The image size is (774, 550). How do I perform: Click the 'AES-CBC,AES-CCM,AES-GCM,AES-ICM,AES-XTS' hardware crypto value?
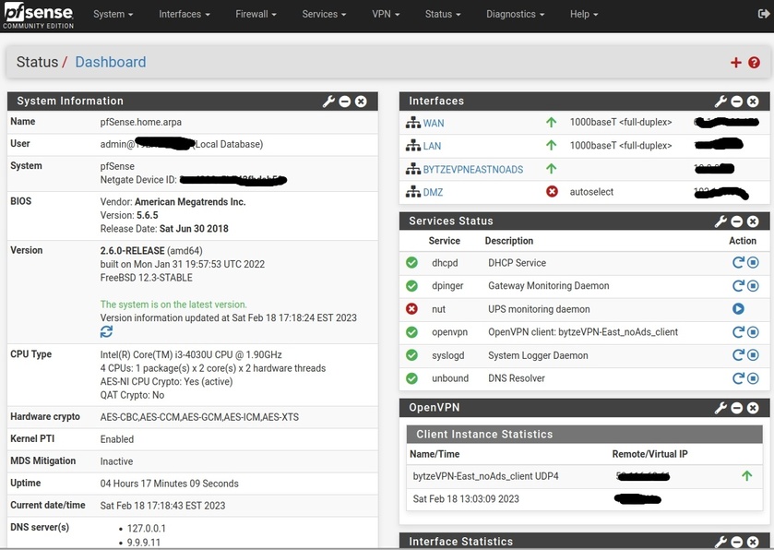[199, 417]
